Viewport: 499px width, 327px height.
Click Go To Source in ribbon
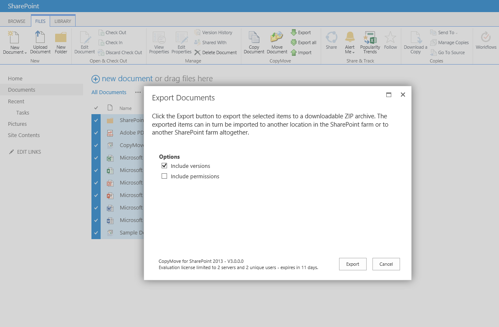[448, 52]
